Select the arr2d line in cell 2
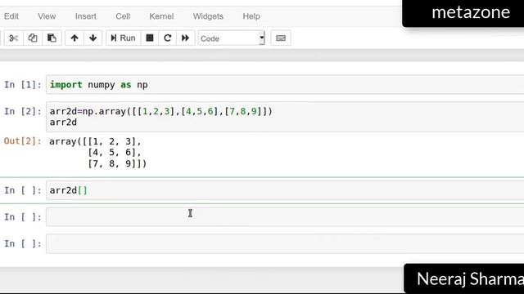 click(x=63, y=122)
